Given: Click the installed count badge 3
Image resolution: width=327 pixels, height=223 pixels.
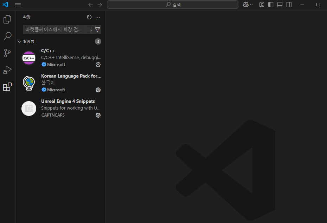Looking at the screenshot, I should pyautogui.click(x=98, y=41).
